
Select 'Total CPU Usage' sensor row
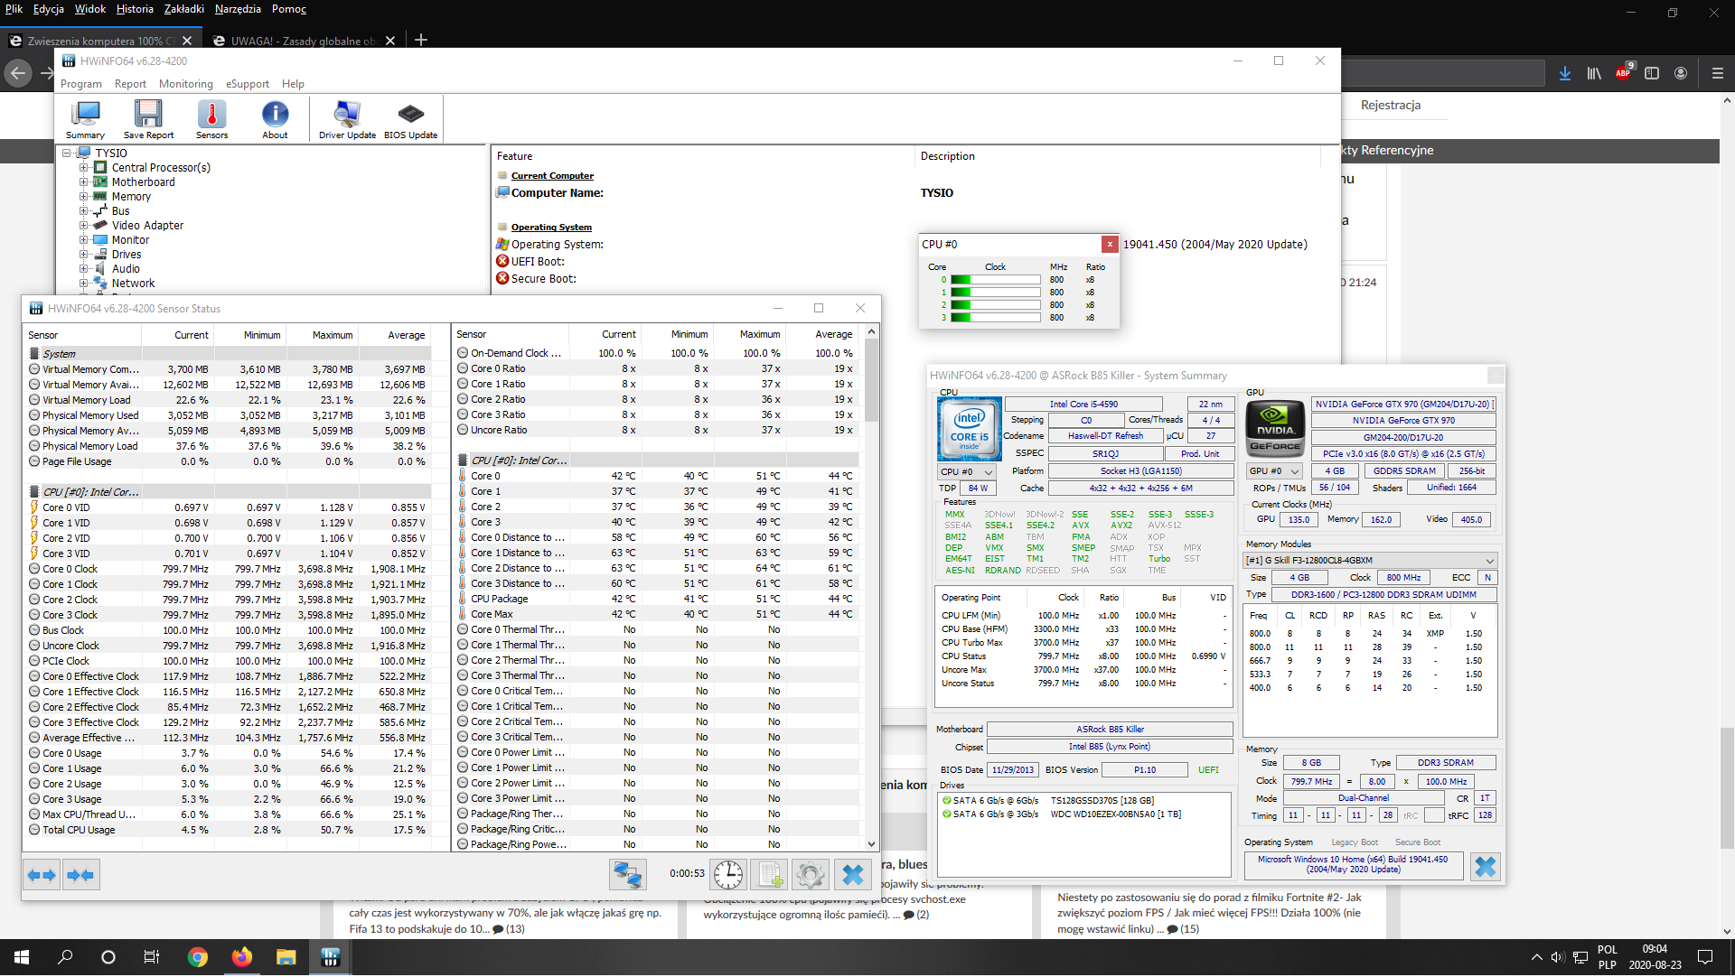(230, 831)
